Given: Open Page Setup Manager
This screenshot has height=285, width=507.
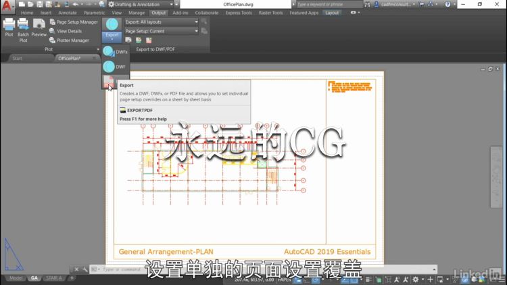Looking at the screenshot, I should (x=74, y=22).
